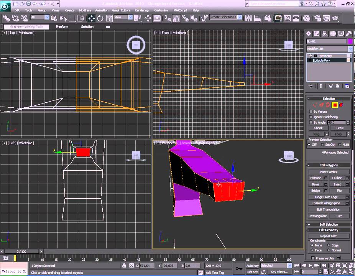Click the Select and Link chain icon

6,18
